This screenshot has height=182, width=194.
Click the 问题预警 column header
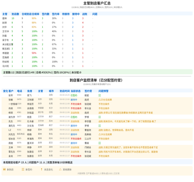tap(104, 91)
